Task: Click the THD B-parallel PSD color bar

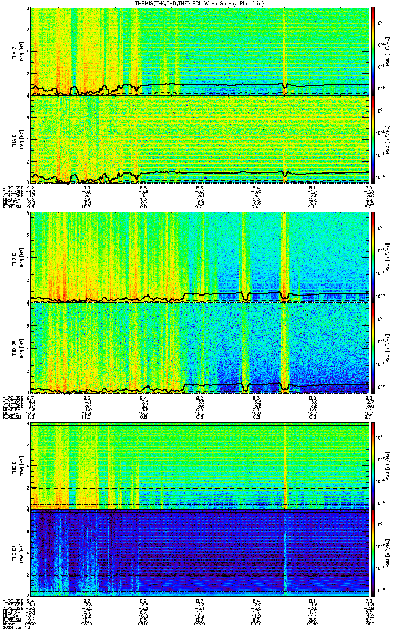Action: [374, 348]
